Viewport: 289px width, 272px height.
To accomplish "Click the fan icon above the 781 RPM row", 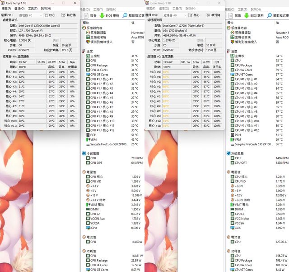I will [84, 153].
